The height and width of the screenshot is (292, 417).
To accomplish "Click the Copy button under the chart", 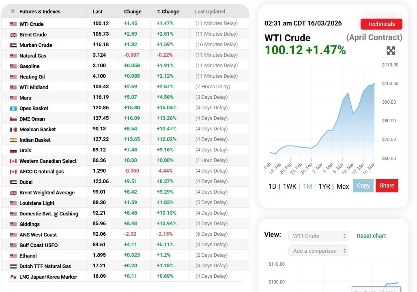I will 363,185.
